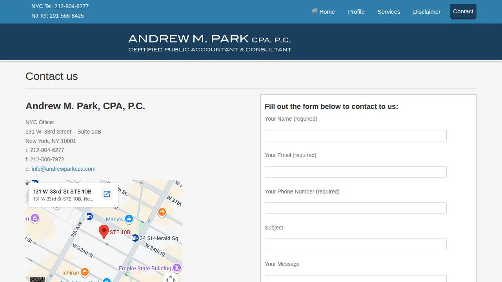This screenshot has height=282, width=502.
Task: Click the Contact us heading
Action: click(52, 76)
